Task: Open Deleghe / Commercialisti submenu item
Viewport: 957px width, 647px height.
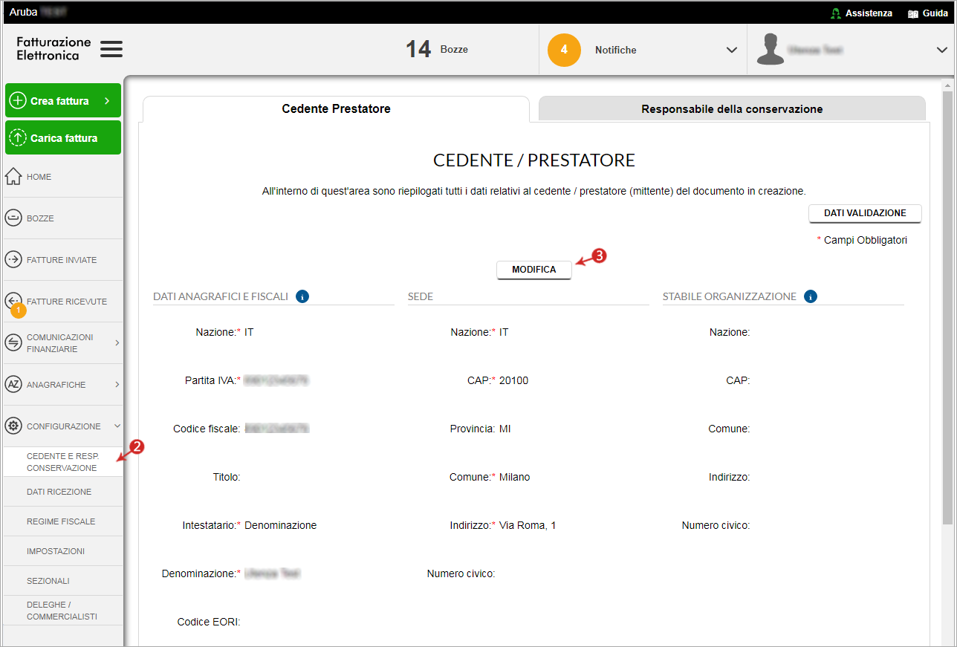Action: pos(62,611)
